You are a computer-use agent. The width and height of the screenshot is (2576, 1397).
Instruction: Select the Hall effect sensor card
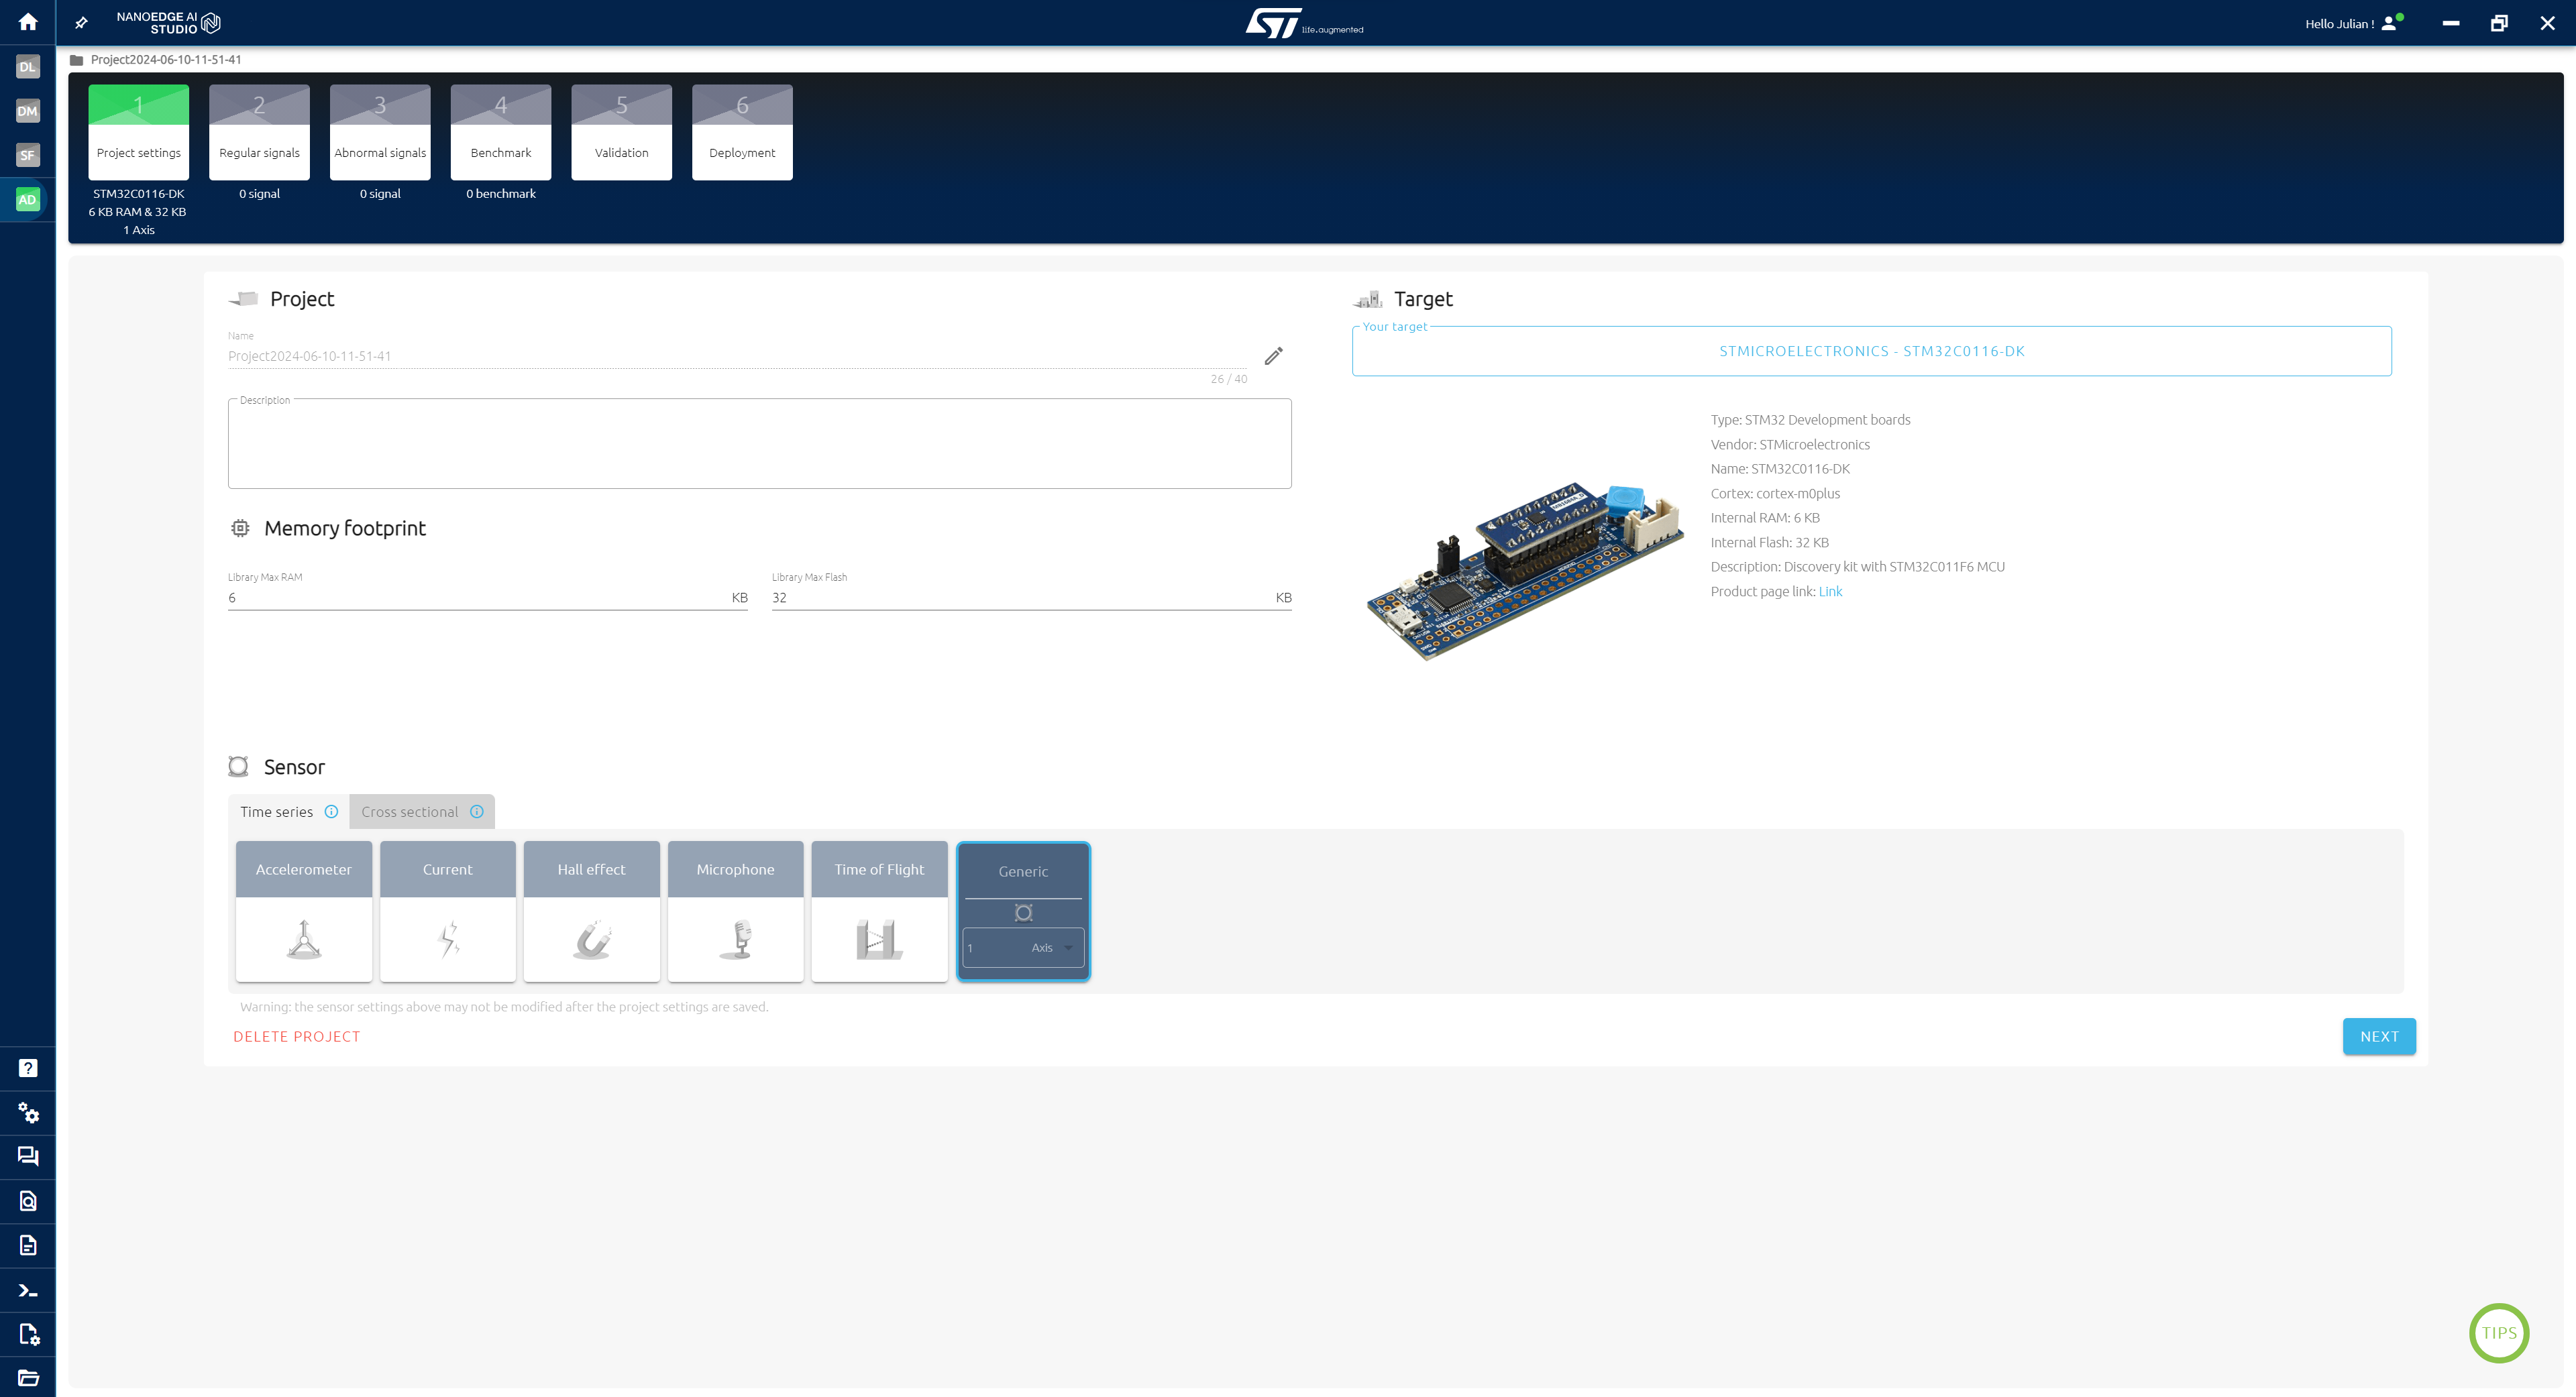(x=592, y=911)
